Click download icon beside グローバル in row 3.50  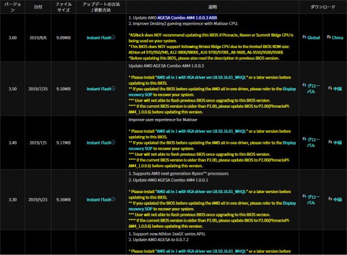(304, 85)
